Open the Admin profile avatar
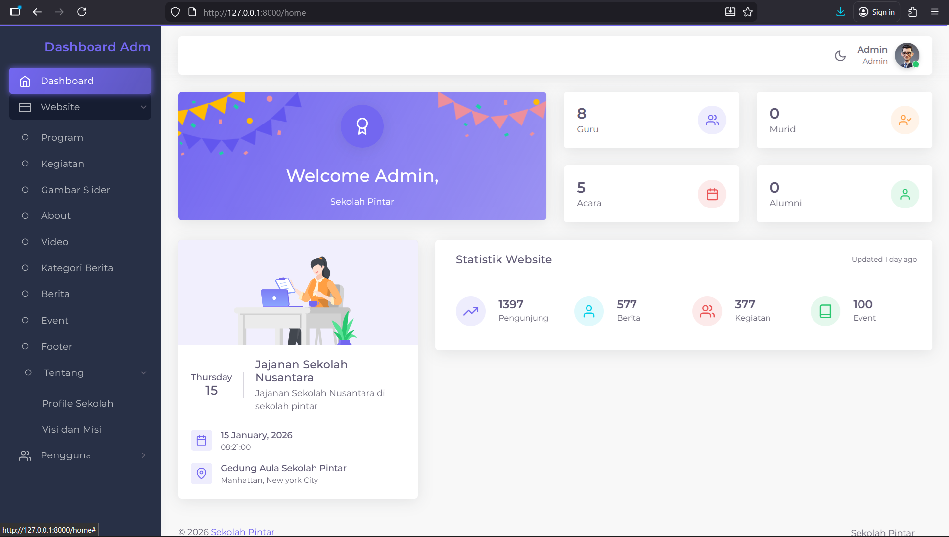 [x=907, y=55]
